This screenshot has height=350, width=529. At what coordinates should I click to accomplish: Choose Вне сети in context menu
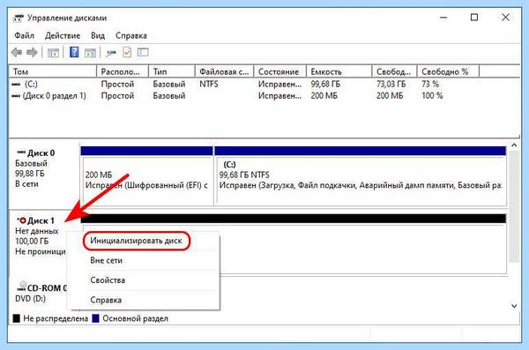tap(107, 261)
